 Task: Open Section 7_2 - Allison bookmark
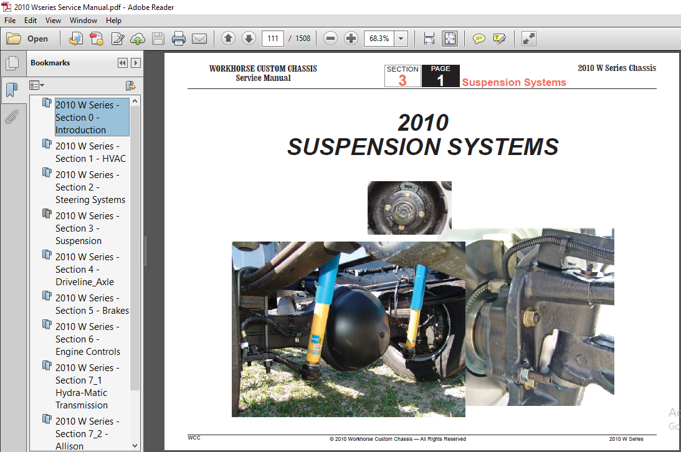(x=87, y=434)
